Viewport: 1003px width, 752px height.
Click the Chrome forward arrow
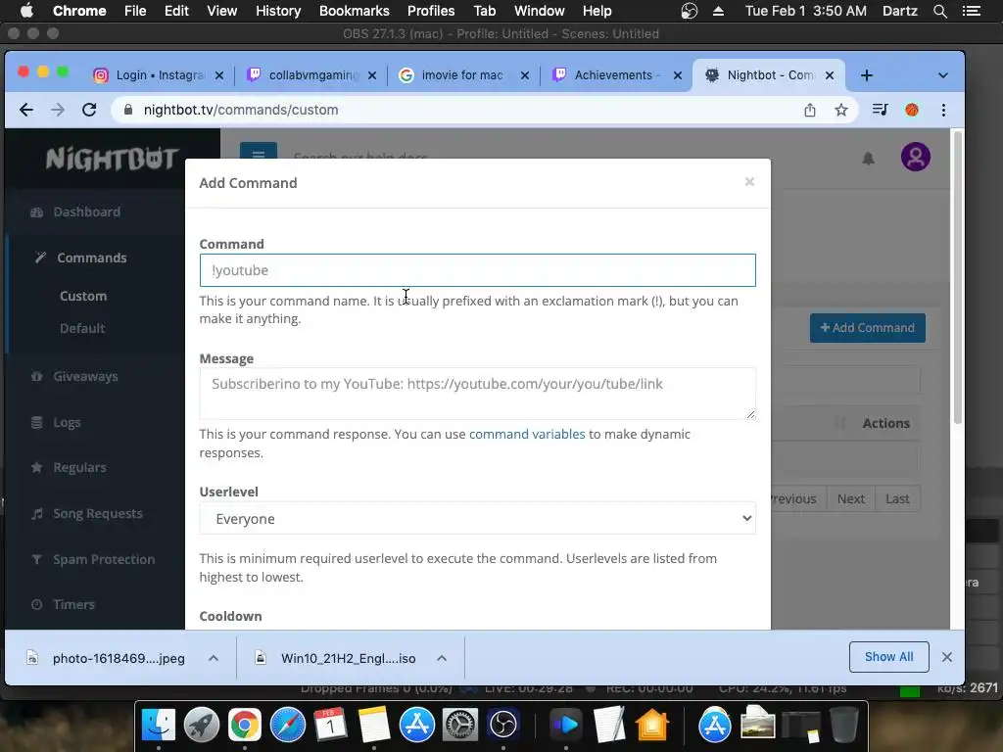[58, 110]
